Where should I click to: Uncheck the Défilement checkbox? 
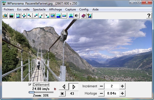click(x=30, y=85)
